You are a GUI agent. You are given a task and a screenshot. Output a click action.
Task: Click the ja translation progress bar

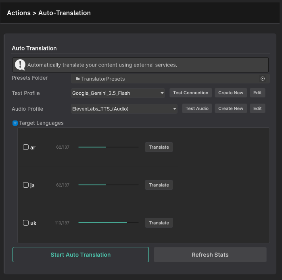tap(109, 185)
